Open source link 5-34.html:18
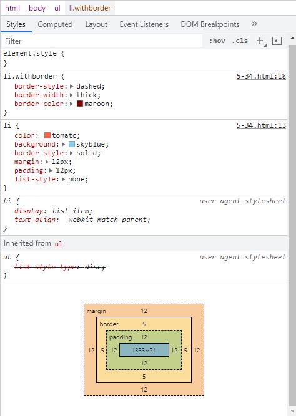The height and width of the screenshot is (416, 296). pos(261,76)
